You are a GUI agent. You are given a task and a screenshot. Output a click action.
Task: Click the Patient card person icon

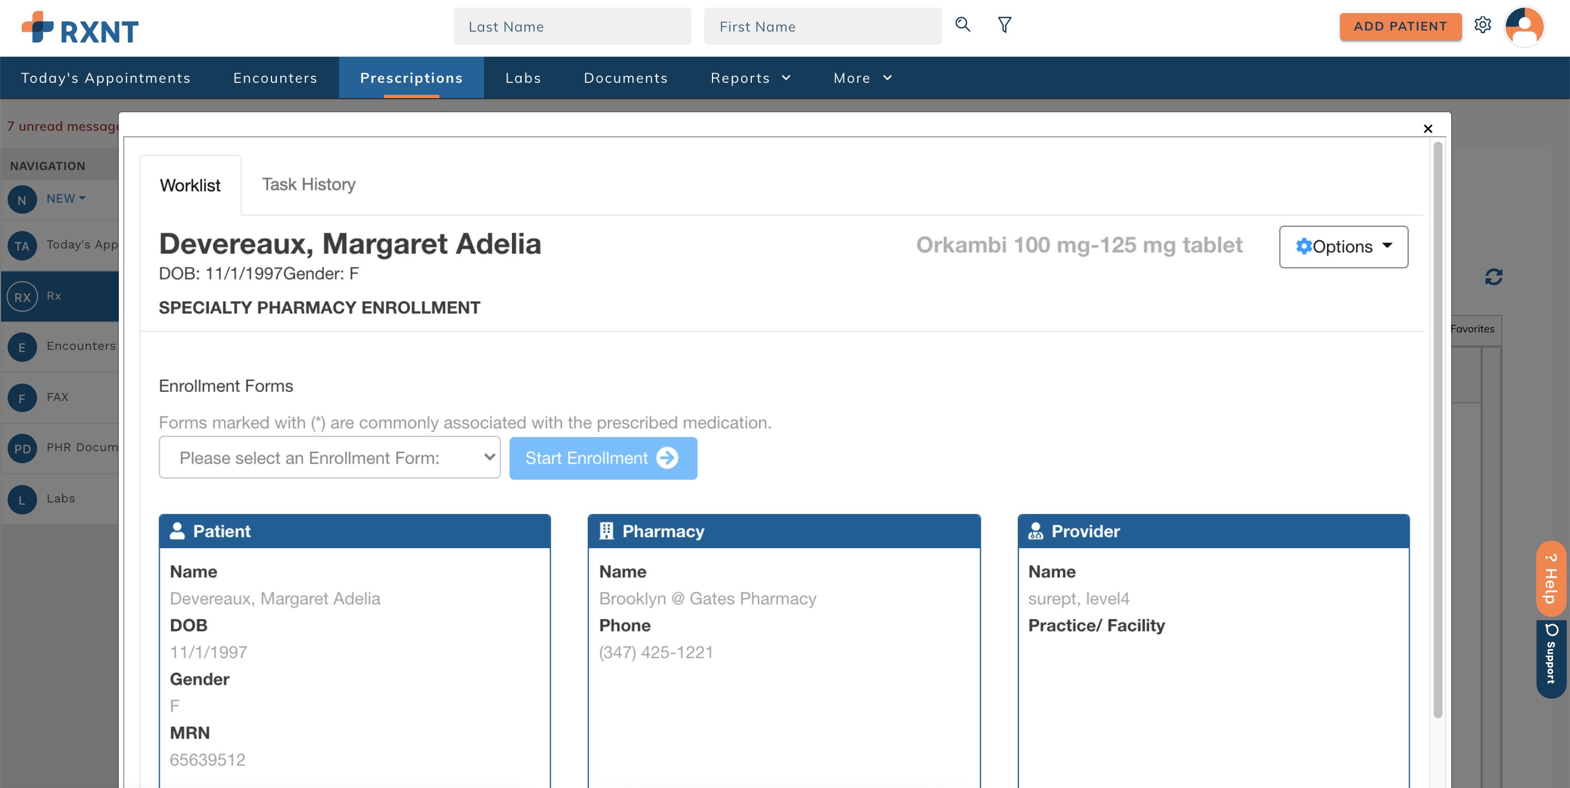click(x=177, y=531)
